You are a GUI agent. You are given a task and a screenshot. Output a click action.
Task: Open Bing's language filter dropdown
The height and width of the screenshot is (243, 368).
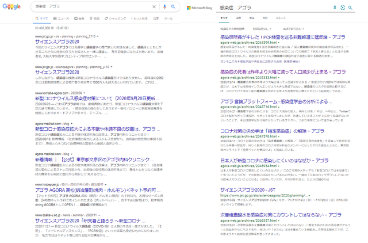point(294,29)
